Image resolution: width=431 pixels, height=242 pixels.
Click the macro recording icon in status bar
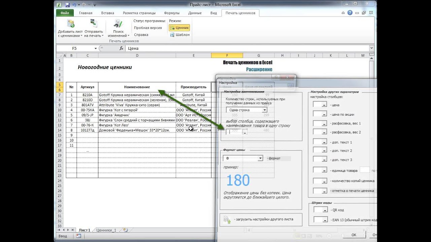(x=78, y=236)
